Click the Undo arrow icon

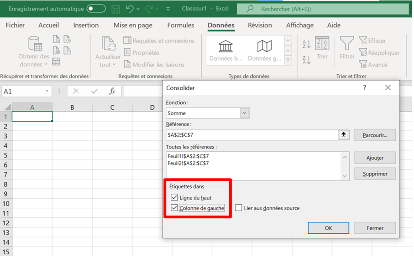coord(130,9)
